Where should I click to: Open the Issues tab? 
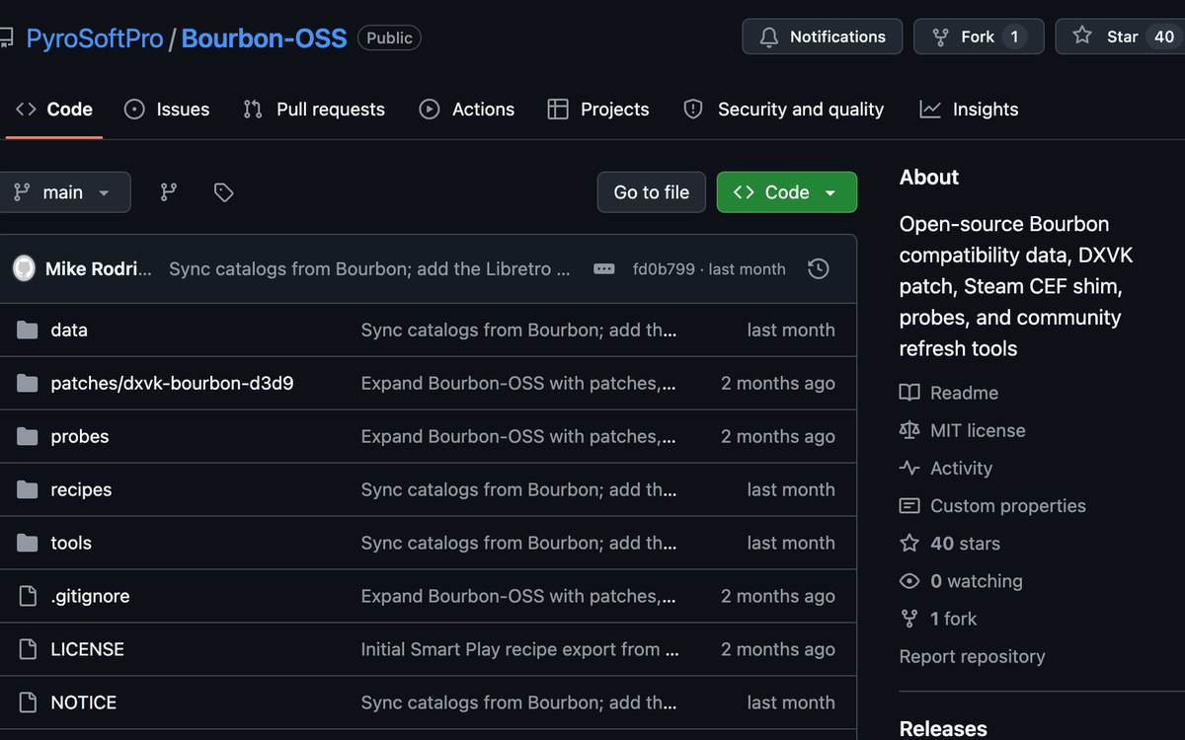(x=167, y=110)
